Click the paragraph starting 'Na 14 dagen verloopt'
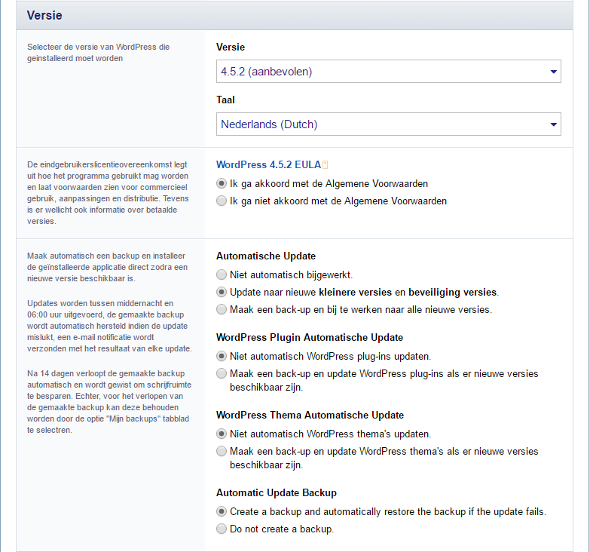Viewport: 590px width, 552px height. [x=109, y=402]
